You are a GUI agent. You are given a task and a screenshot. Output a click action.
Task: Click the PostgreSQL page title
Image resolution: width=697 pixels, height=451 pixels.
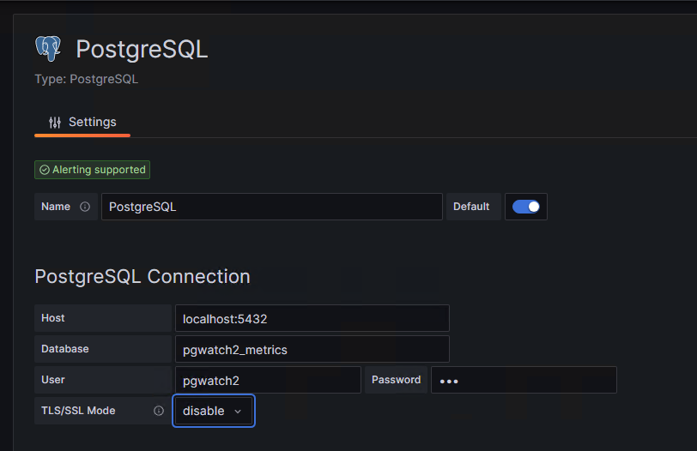pos(142,49)
